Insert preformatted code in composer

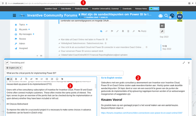42,79
